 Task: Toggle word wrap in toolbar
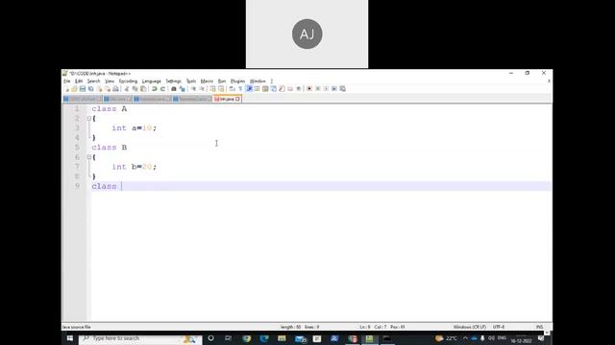(x=232, y=89)
